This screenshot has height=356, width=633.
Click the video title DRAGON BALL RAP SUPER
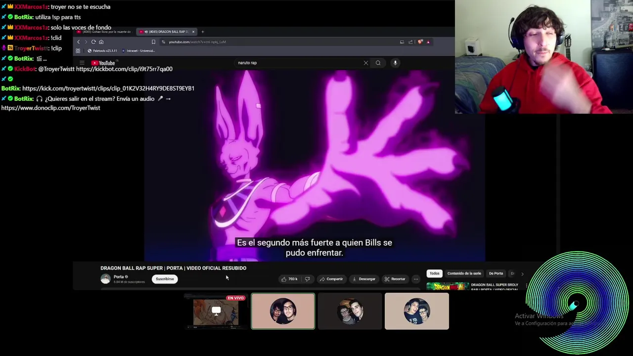(173, 268)
